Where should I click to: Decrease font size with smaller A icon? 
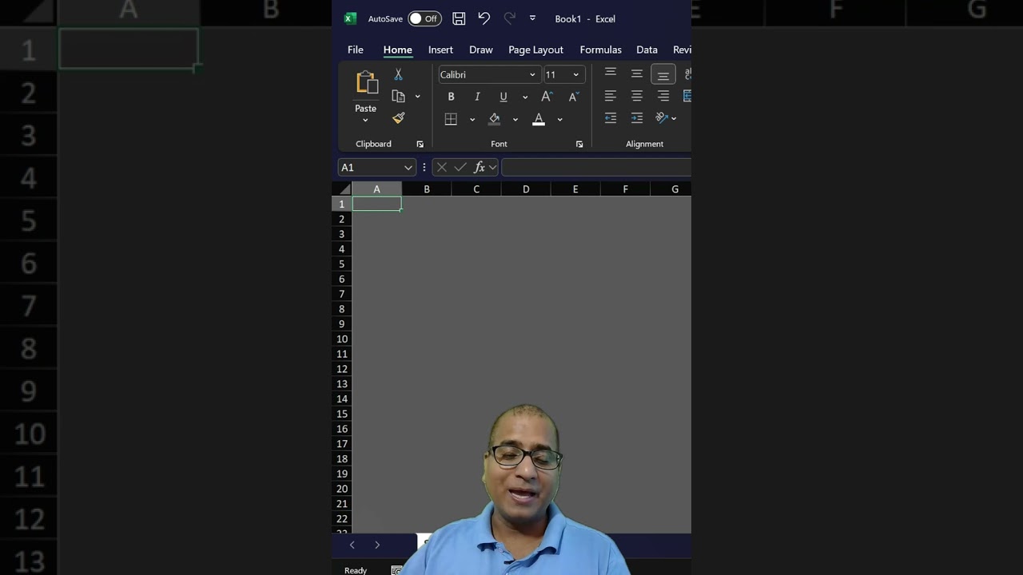click(573, 97)
